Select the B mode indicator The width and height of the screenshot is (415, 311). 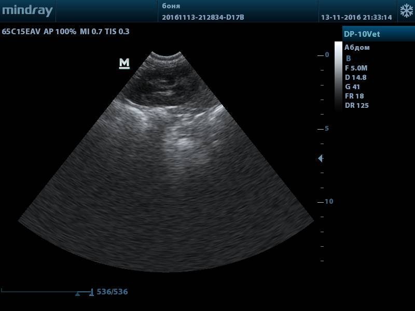[348, 59]
